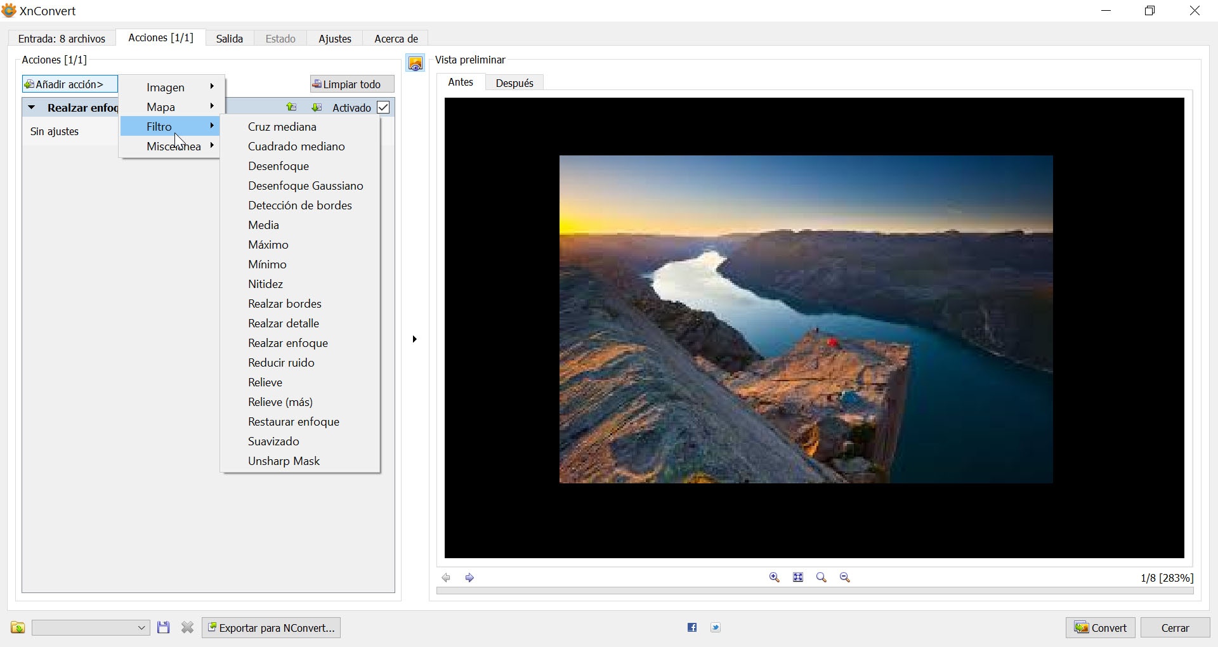
Task: Zoom in on the preview image
Action: coord(774,577)
